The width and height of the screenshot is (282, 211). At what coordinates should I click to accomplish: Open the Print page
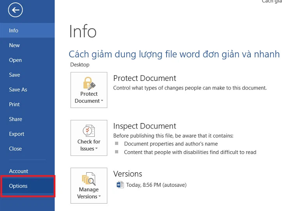click(14, 104)
